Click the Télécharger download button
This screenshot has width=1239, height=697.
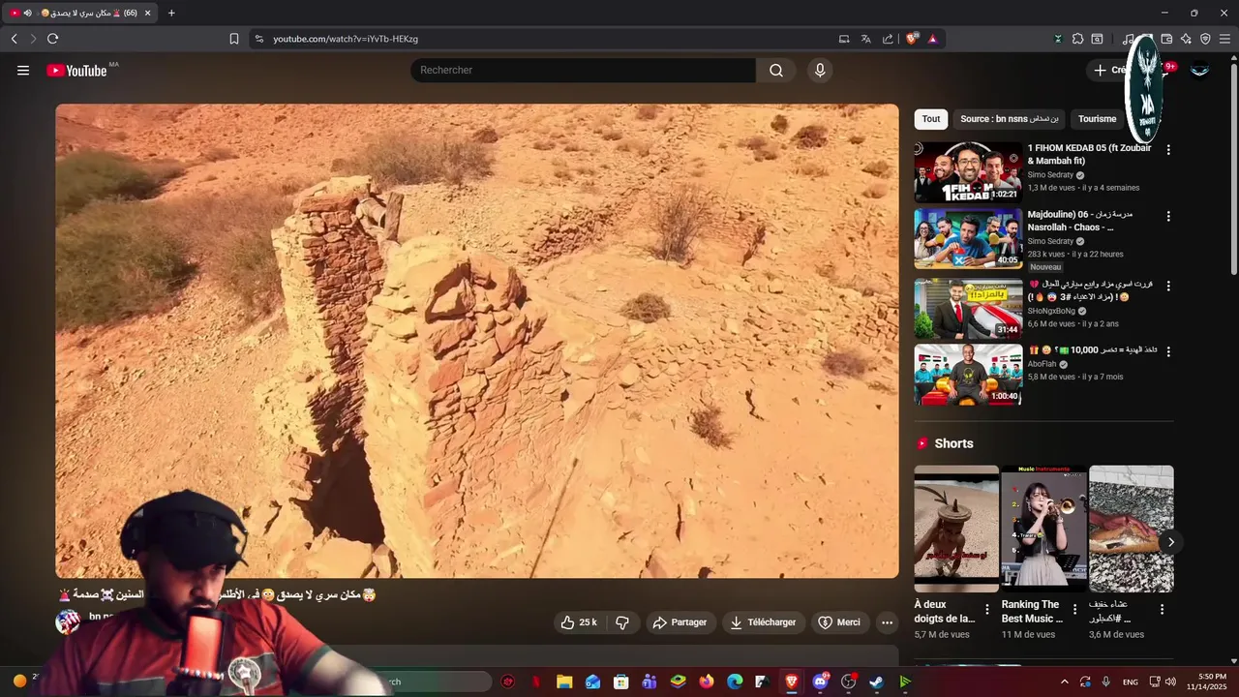(763, 622)
